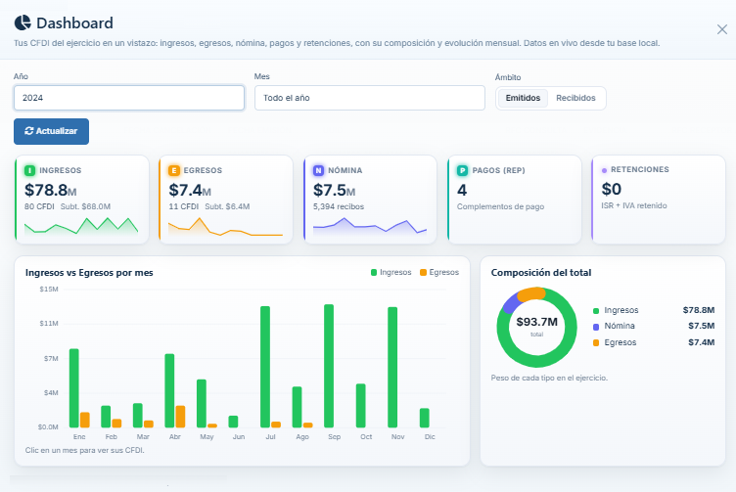
Task: Open the Ingresos $78.8M summary card
Action: (x=81, y=200)
